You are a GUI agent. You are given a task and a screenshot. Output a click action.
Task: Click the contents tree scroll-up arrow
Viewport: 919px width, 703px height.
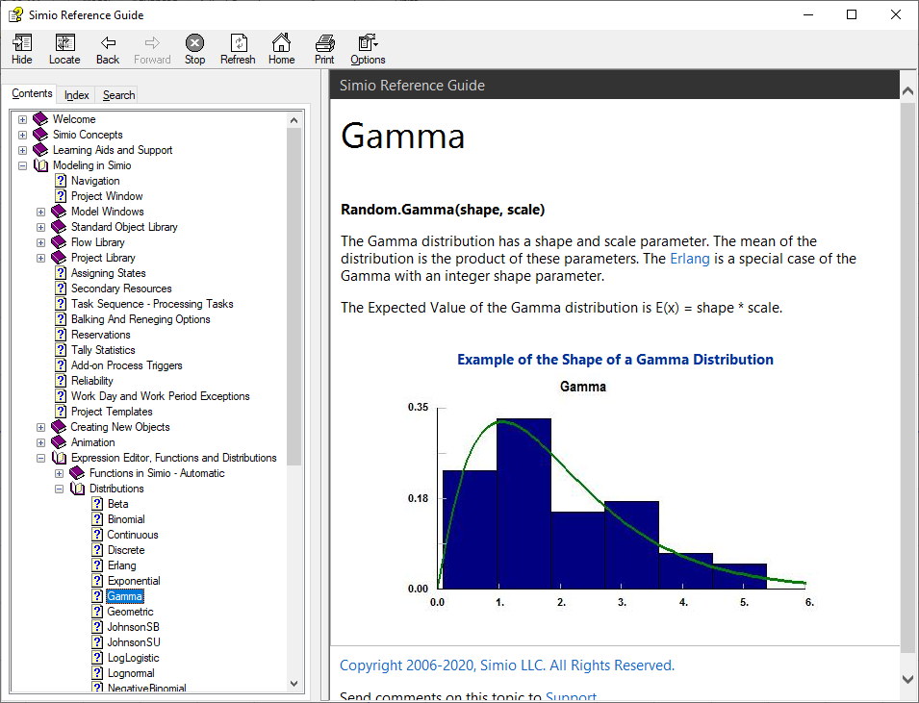[x=294, y=120]
